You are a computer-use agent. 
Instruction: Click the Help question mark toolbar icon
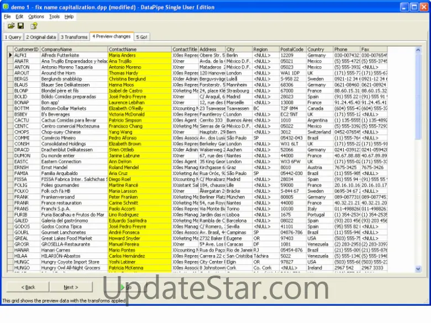point(34,26)
